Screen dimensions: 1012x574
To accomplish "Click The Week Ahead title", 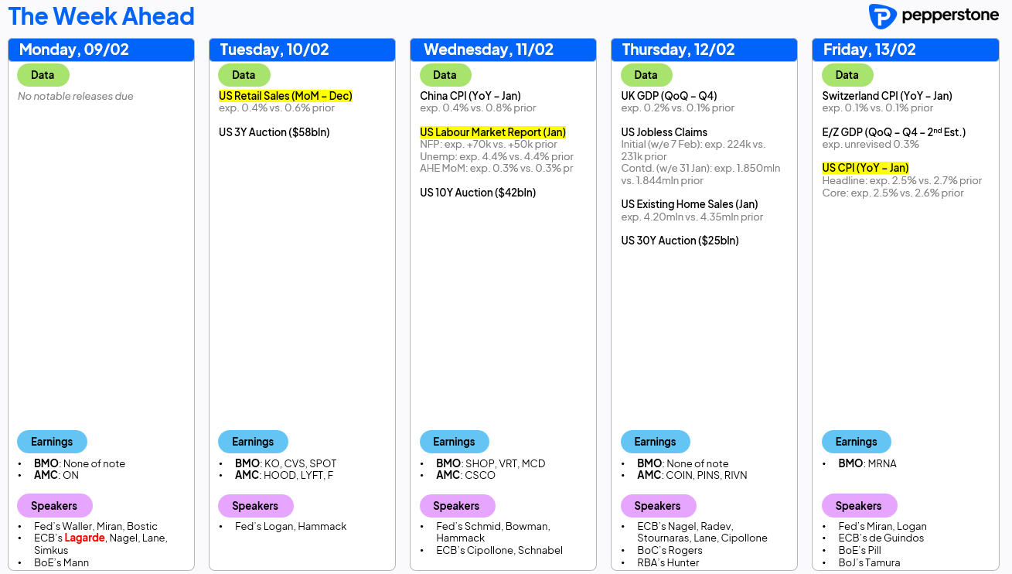I will pyautogui.click(x=101, y=16).
